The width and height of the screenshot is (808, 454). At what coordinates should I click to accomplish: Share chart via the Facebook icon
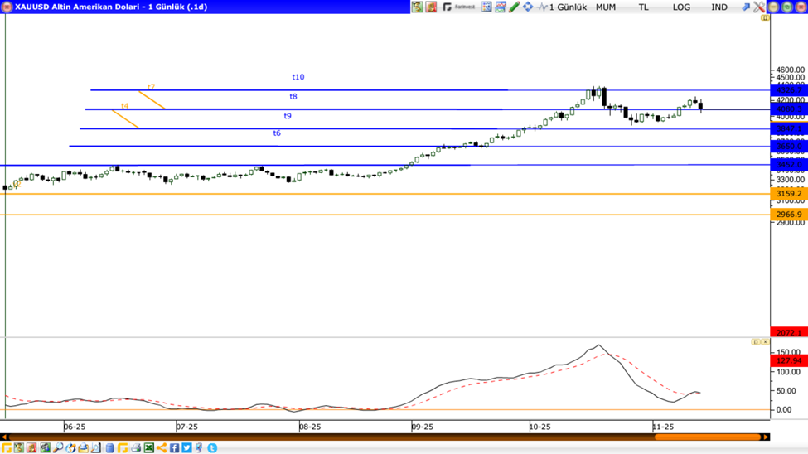coord(174,447)
